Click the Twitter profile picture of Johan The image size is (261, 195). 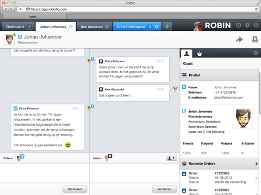point(243,119)
